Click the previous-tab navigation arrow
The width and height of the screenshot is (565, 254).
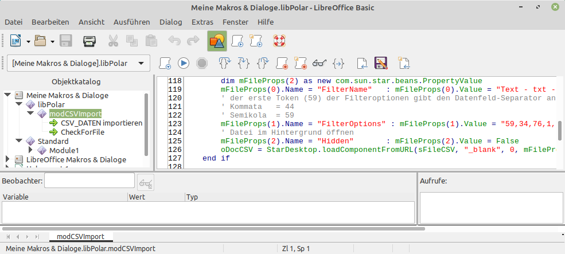point(18,237)
